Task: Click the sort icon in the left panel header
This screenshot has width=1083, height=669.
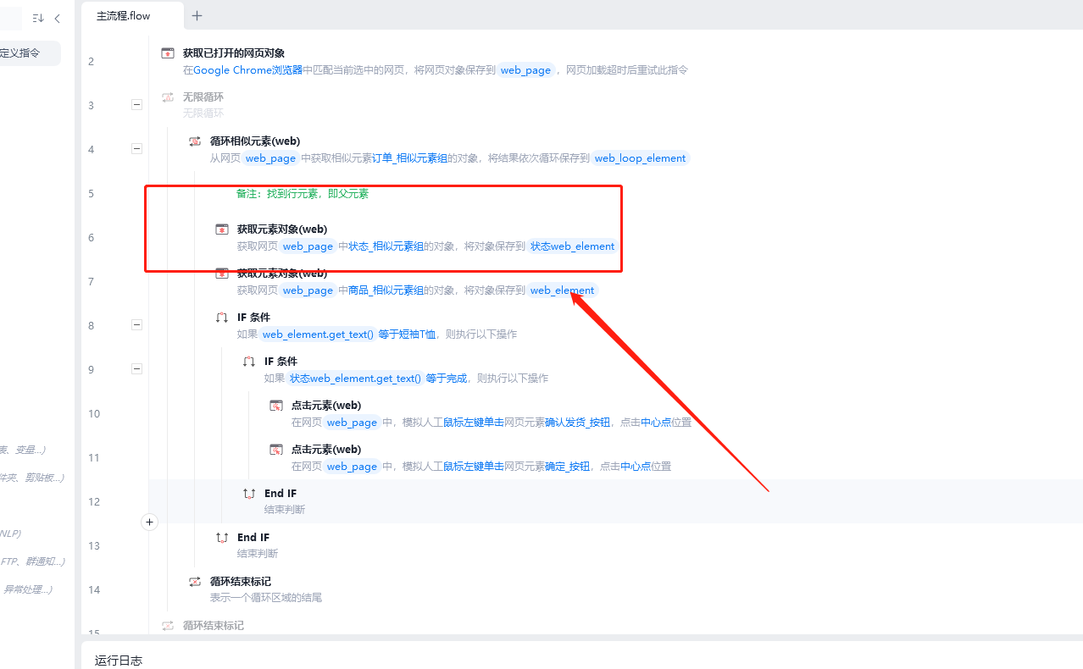Action: coord(38,18)
